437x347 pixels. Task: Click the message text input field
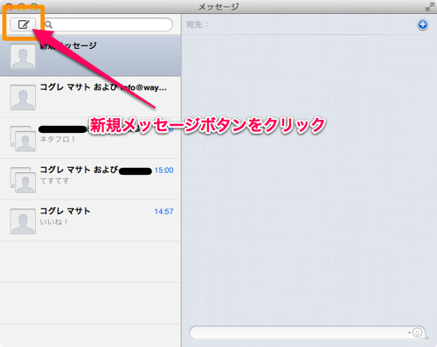pos(308,332)
